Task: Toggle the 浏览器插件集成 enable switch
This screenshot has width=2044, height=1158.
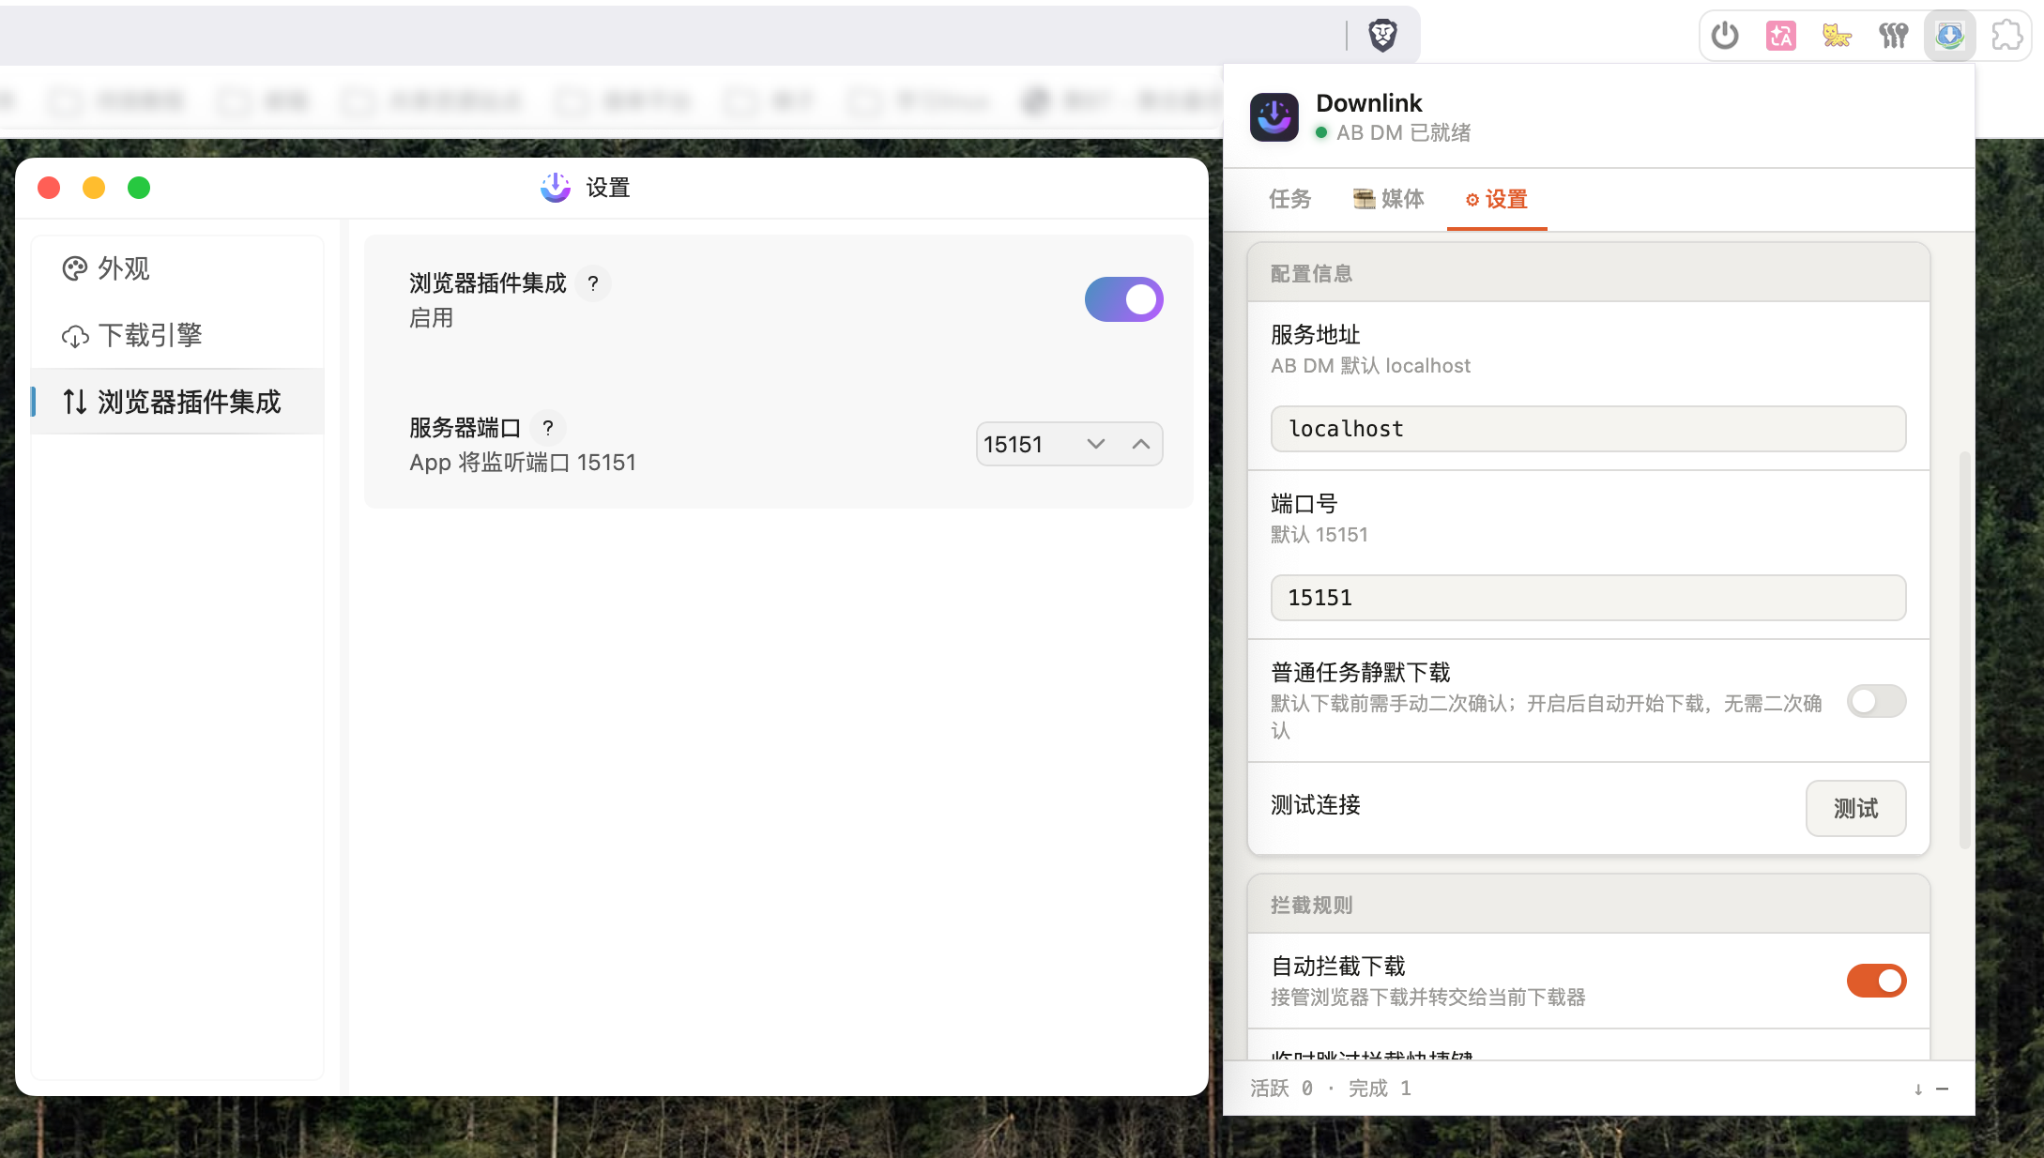Action: 1123,299
